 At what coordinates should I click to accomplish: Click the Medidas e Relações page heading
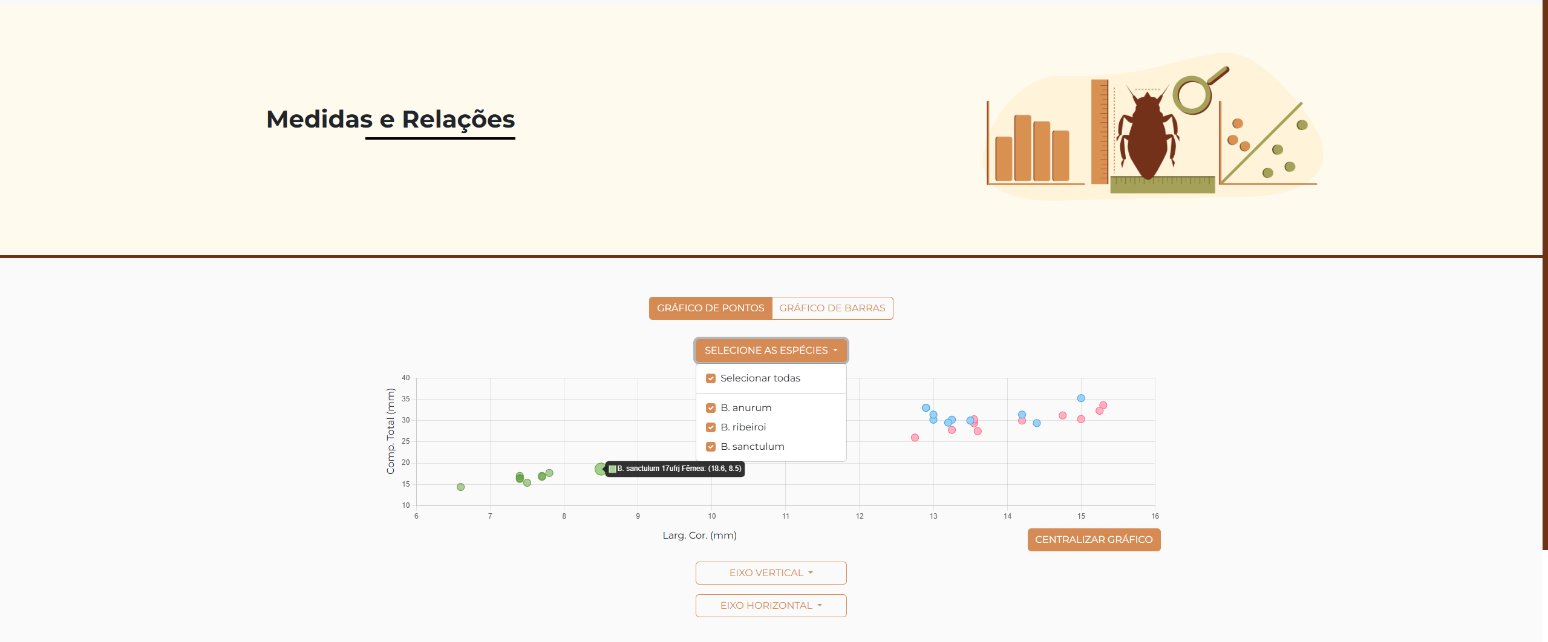click(390, 119)
